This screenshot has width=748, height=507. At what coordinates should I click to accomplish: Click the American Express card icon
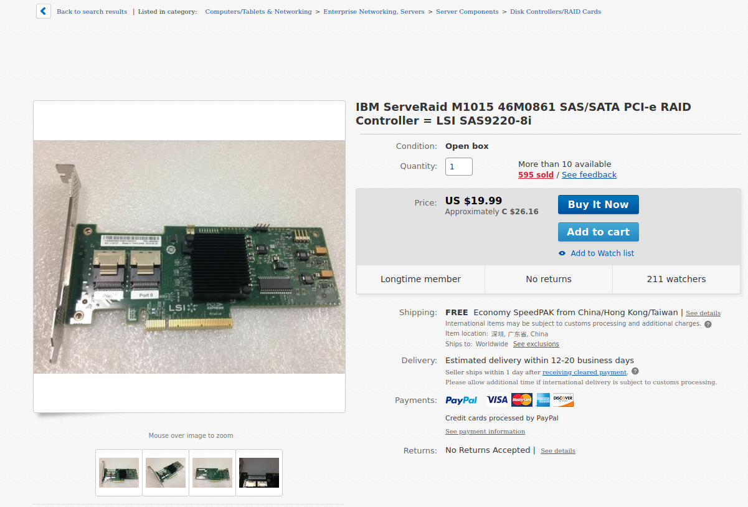coord(543,400)
